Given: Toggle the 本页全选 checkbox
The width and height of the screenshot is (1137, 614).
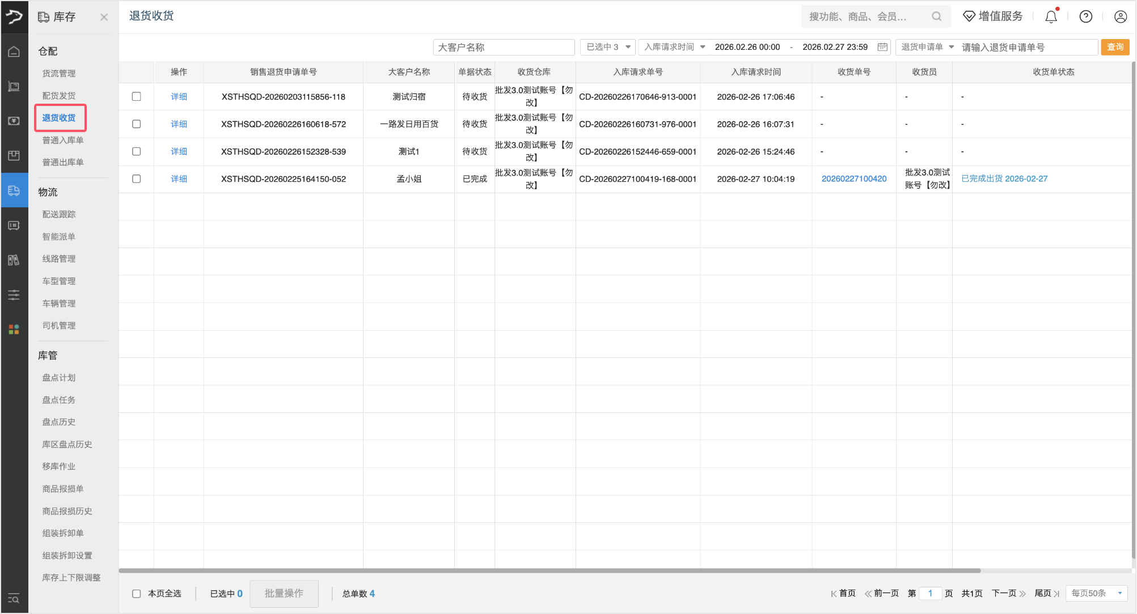Looking at the screenshot, I should click(x=137, y=594).
